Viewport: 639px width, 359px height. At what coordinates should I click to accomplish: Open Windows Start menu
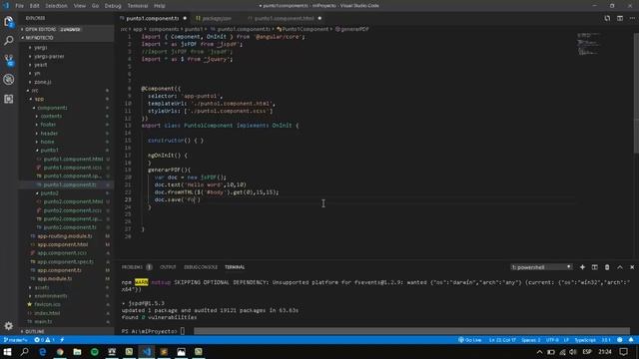(x=7, y=352)
